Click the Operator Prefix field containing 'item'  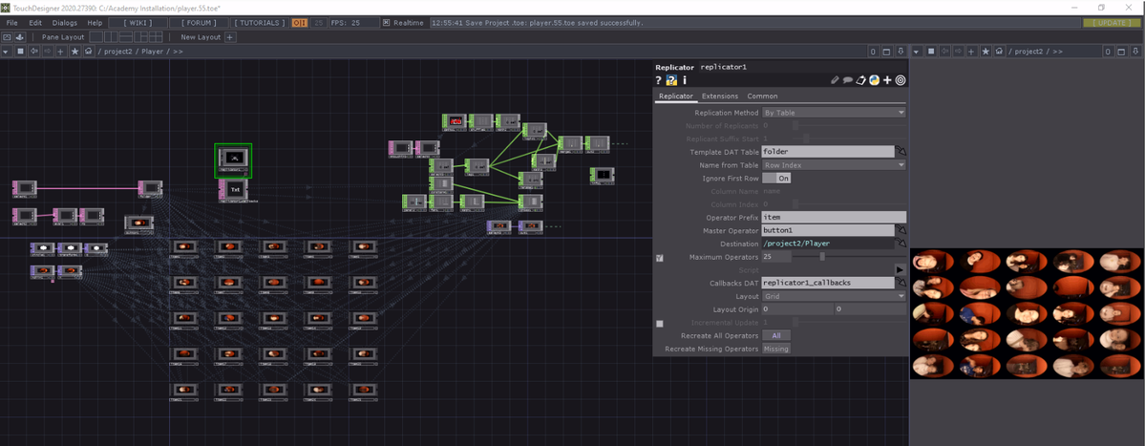(827, 218)
